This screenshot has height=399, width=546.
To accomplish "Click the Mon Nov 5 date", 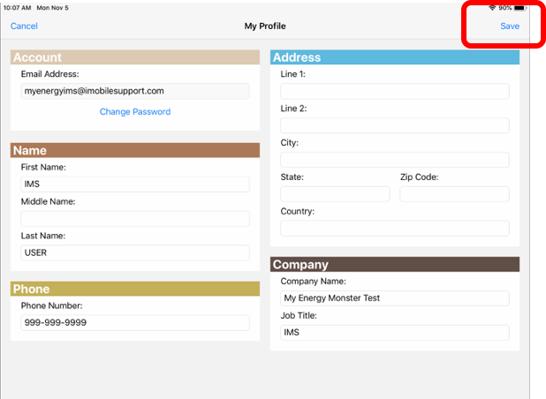I will coord(53,8).
